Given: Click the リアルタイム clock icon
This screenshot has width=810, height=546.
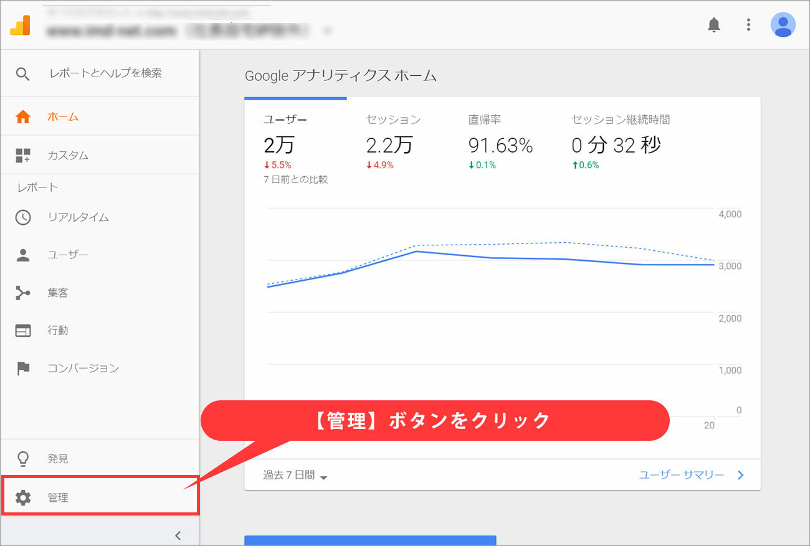Looking at the screenshot, I should click(23, 217).
